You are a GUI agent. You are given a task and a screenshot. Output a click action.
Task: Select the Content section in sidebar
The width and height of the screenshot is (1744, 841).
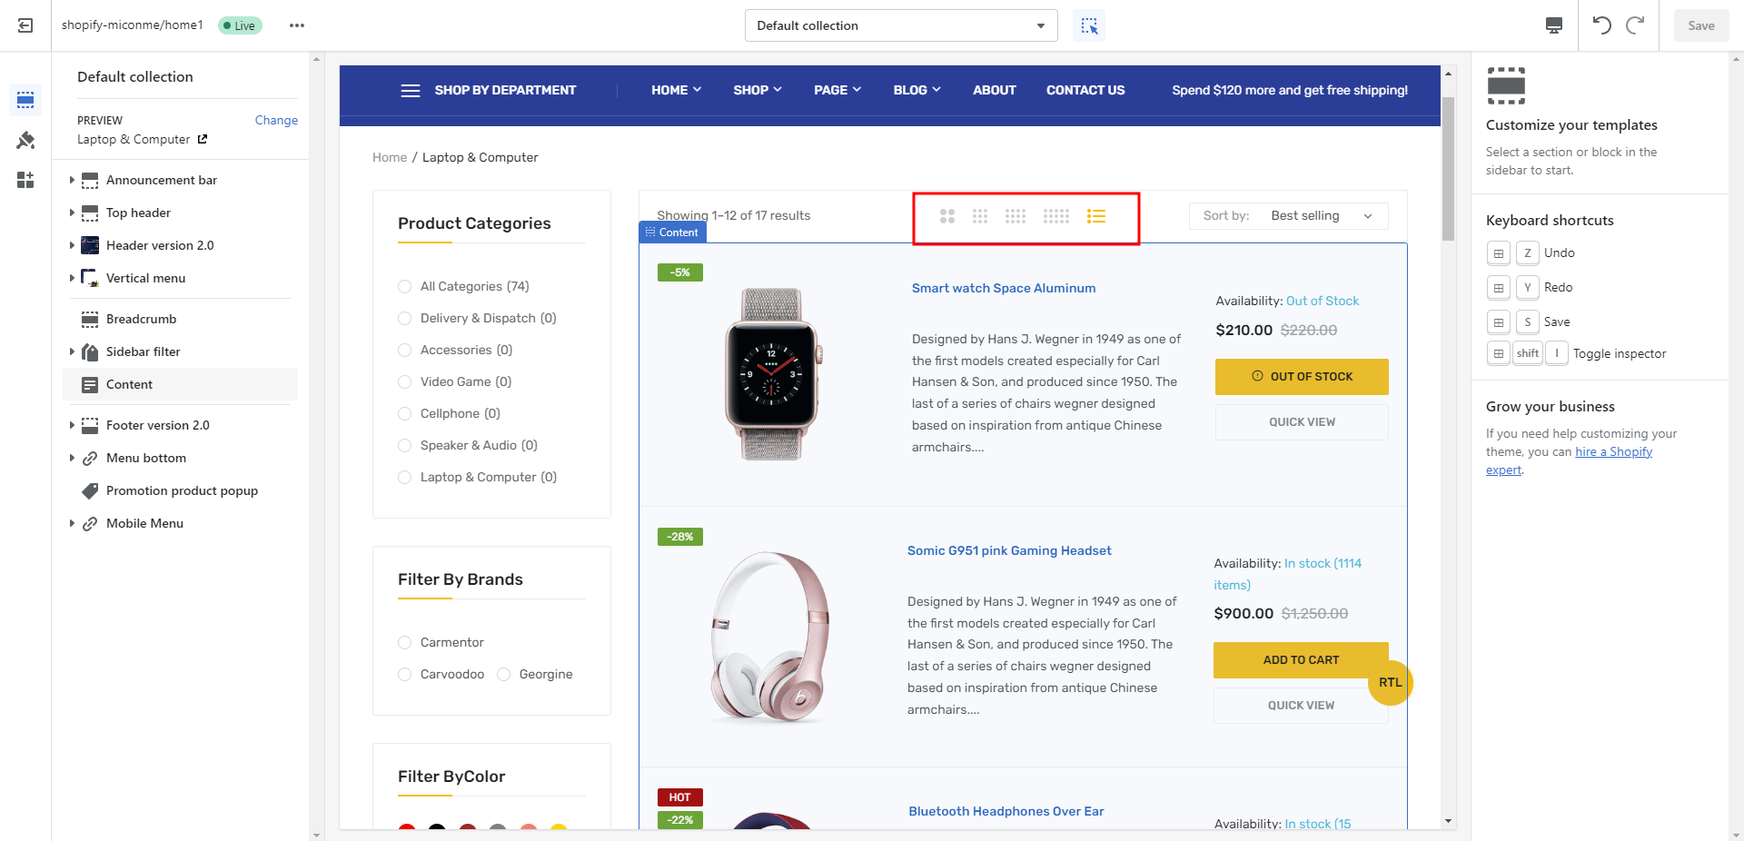click(x=129, y=384)
